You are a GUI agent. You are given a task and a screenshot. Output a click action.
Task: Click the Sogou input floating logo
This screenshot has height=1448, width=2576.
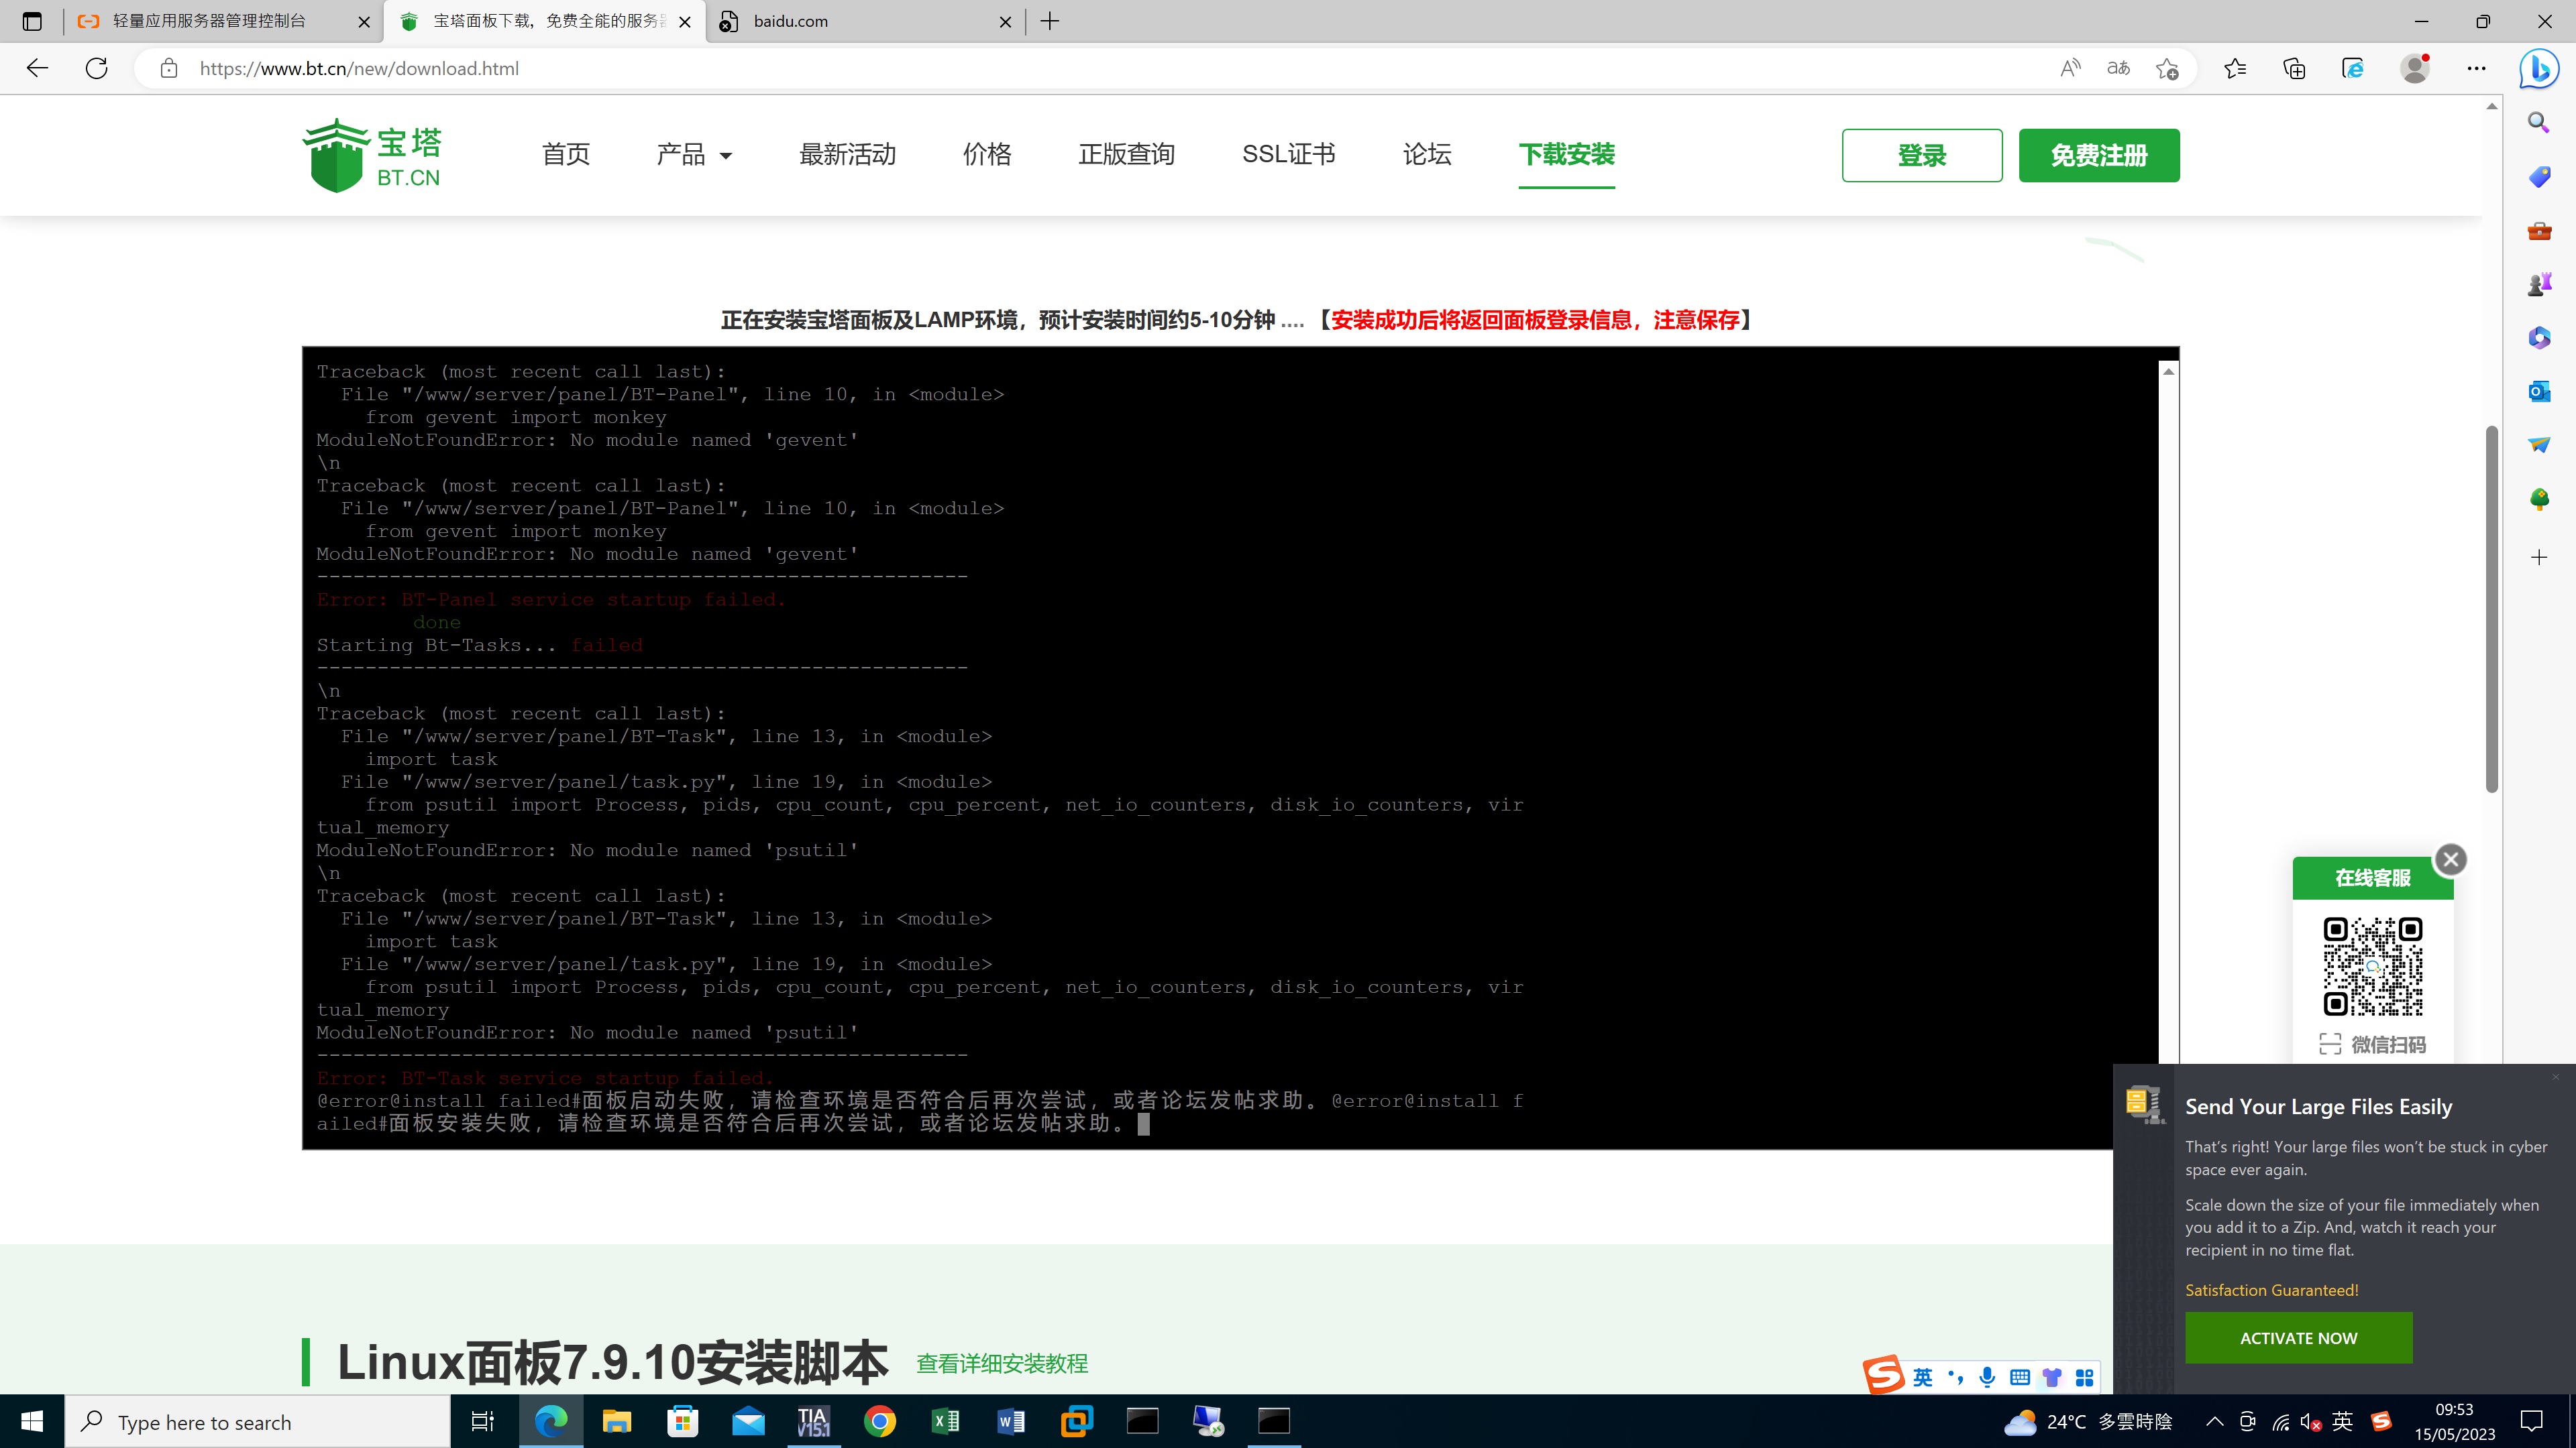(x=1884, y=1375)
